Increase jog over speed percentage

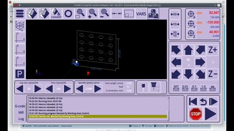click(x=38, y=89)
